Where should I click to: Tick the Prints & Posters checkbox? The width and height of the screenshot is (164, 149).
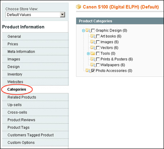tap(98, 59)
